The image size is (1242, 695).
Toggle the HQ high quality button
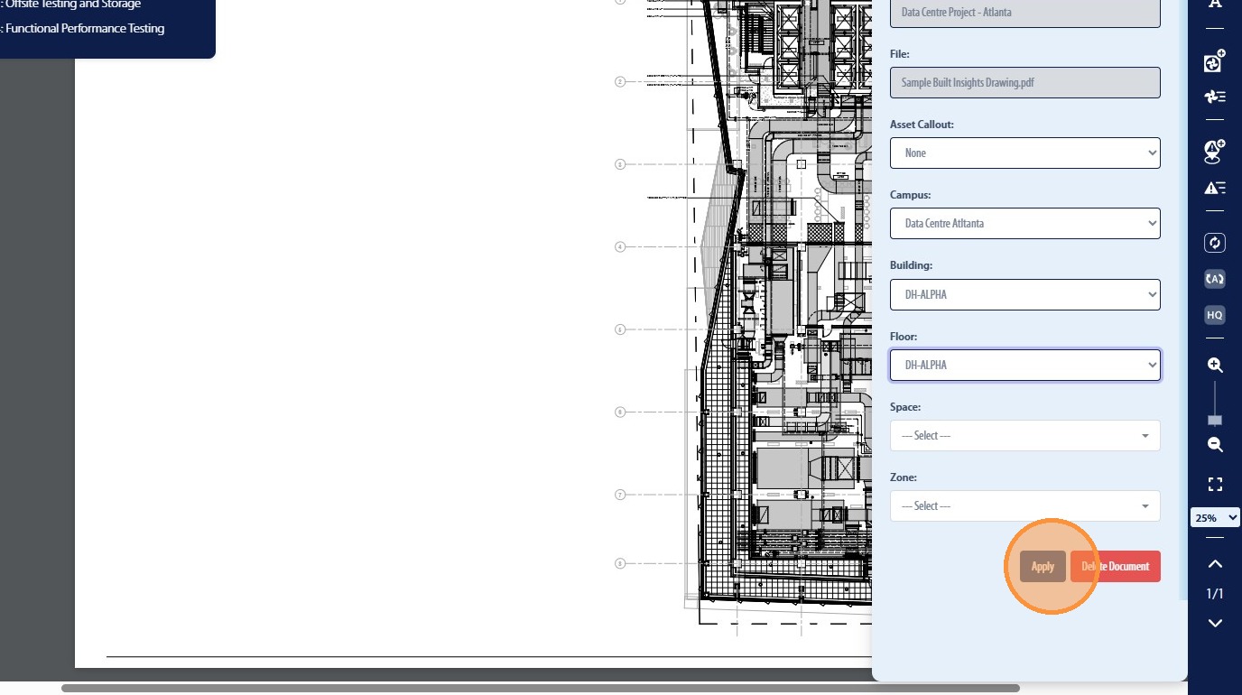1215,315
